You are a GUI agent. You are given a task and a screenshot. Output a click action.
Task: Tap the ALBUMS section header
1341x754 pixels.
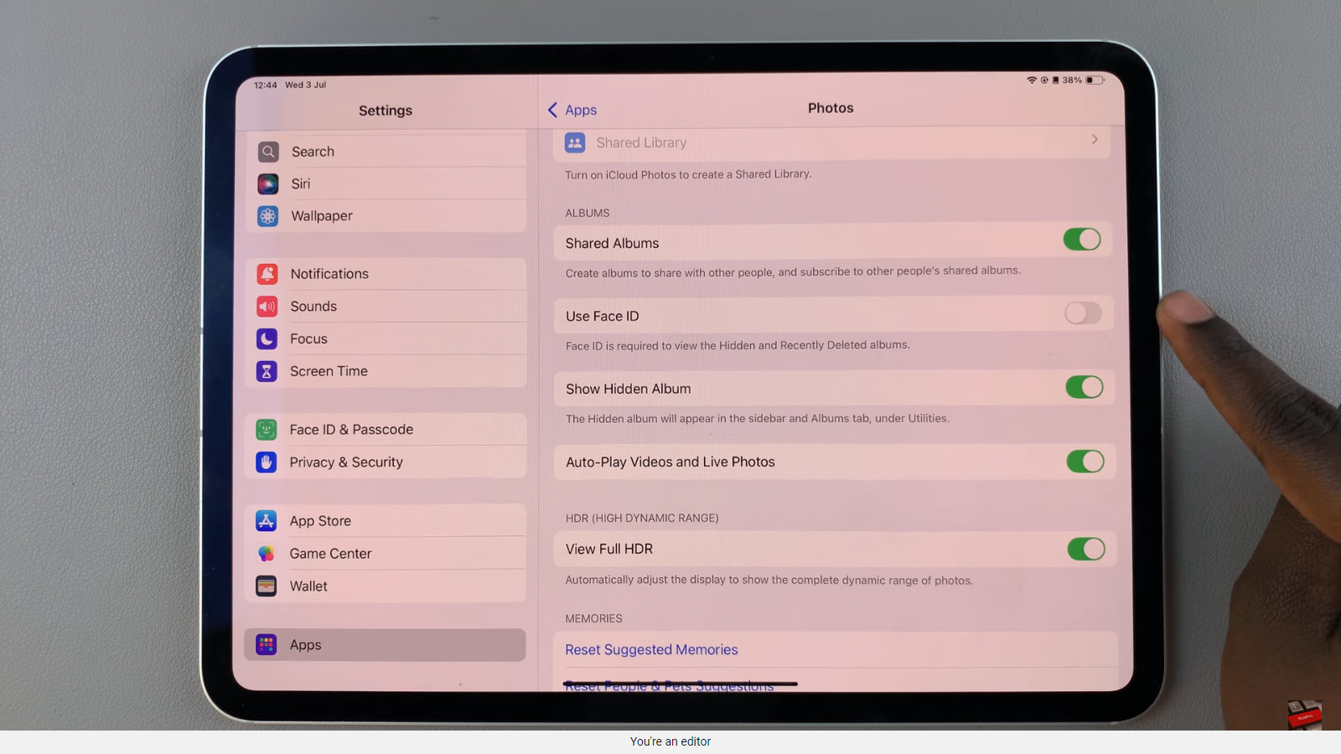click(588, 213)
